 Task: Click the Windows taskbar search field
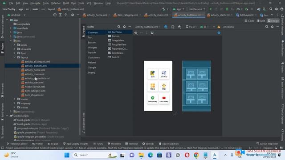point(94,155)
